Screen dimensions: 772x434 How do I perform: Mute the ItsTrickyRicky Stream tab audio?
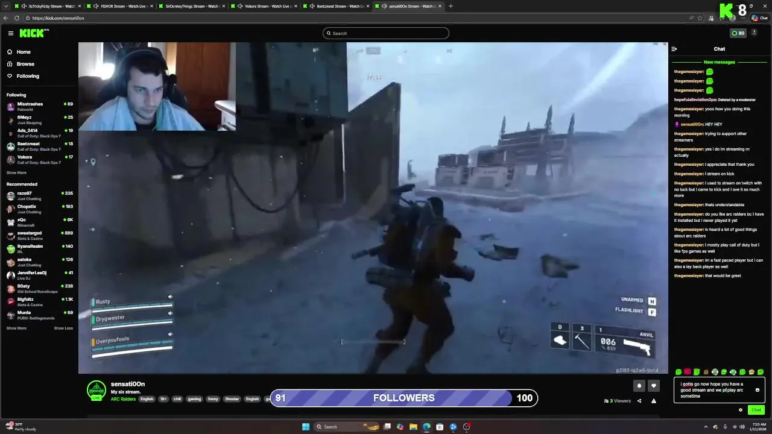coord(24,6)
